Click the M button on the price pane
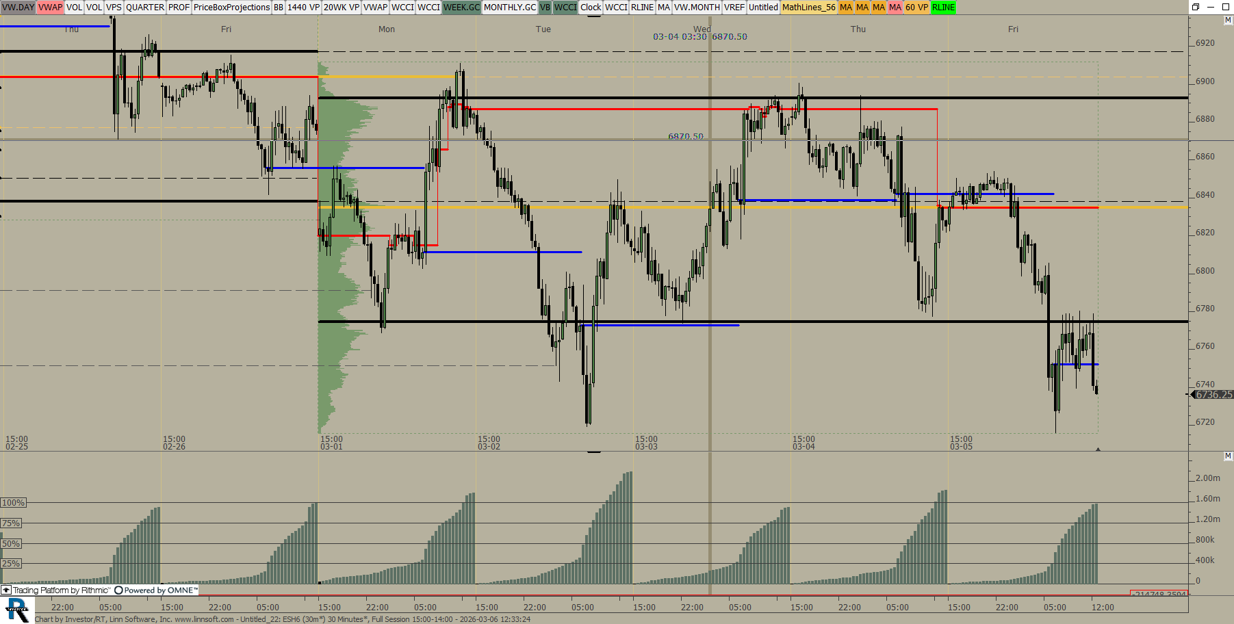 click(x=1228, y=21)
